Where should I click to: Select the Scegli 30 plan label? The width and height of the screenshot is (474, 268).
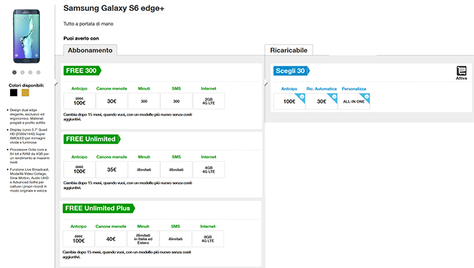[291, 70]
